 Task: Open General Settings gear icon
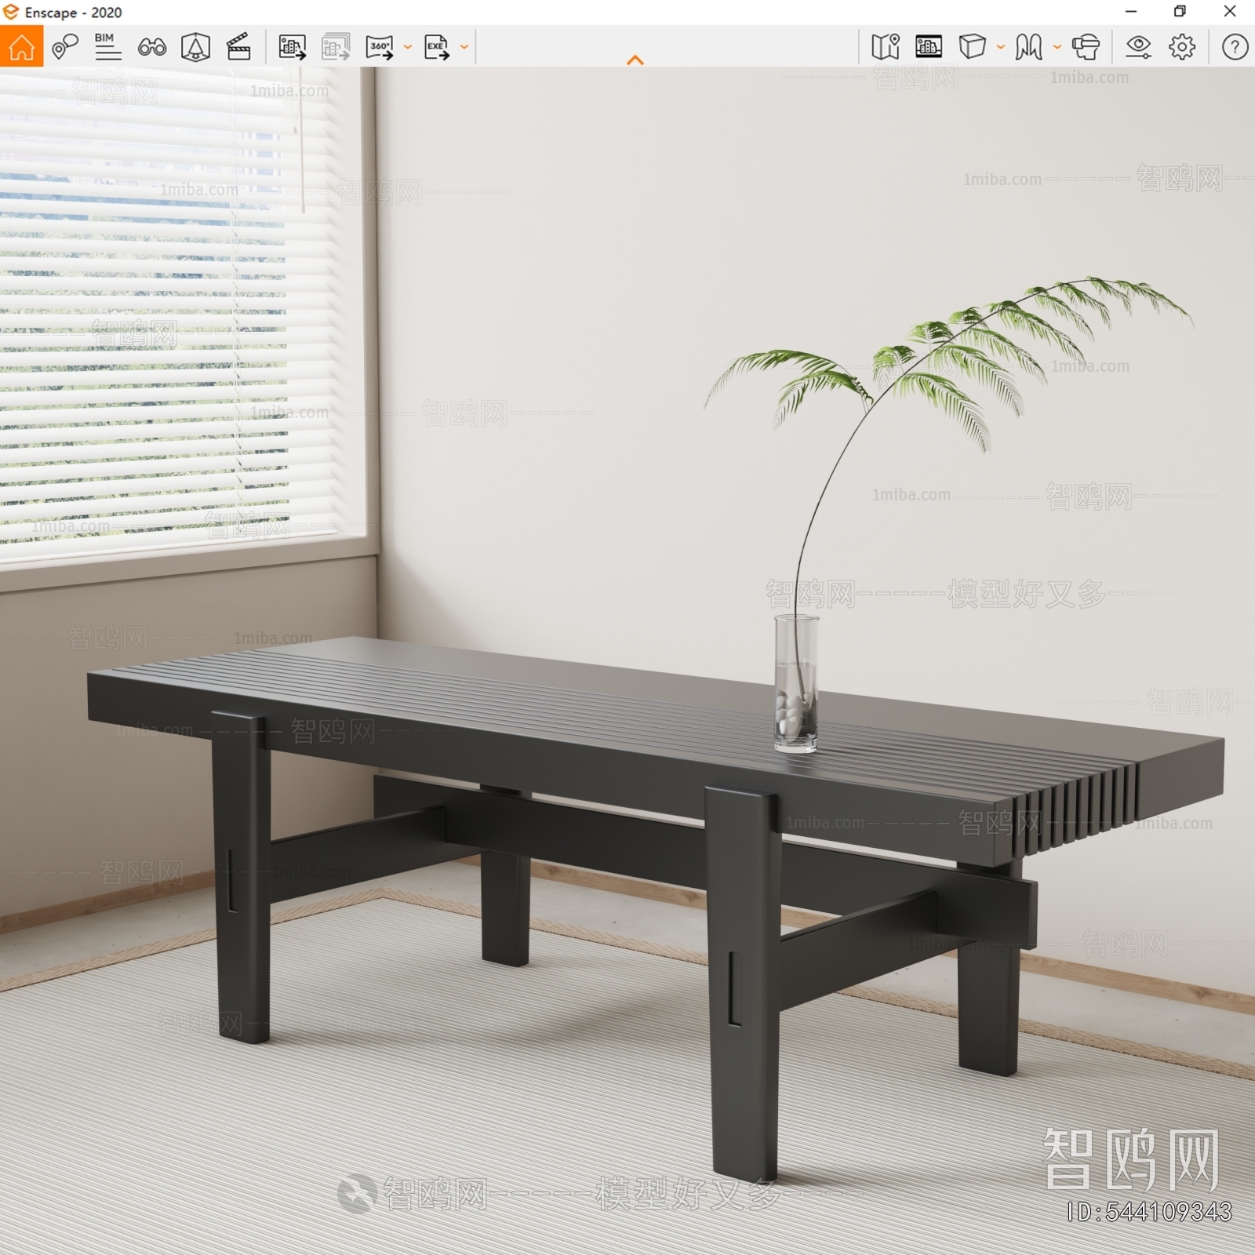[x=1182, y=47]
